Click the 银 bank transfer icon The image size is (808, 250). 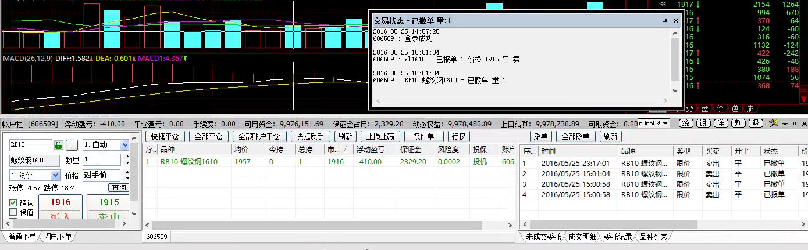point(703,124)
